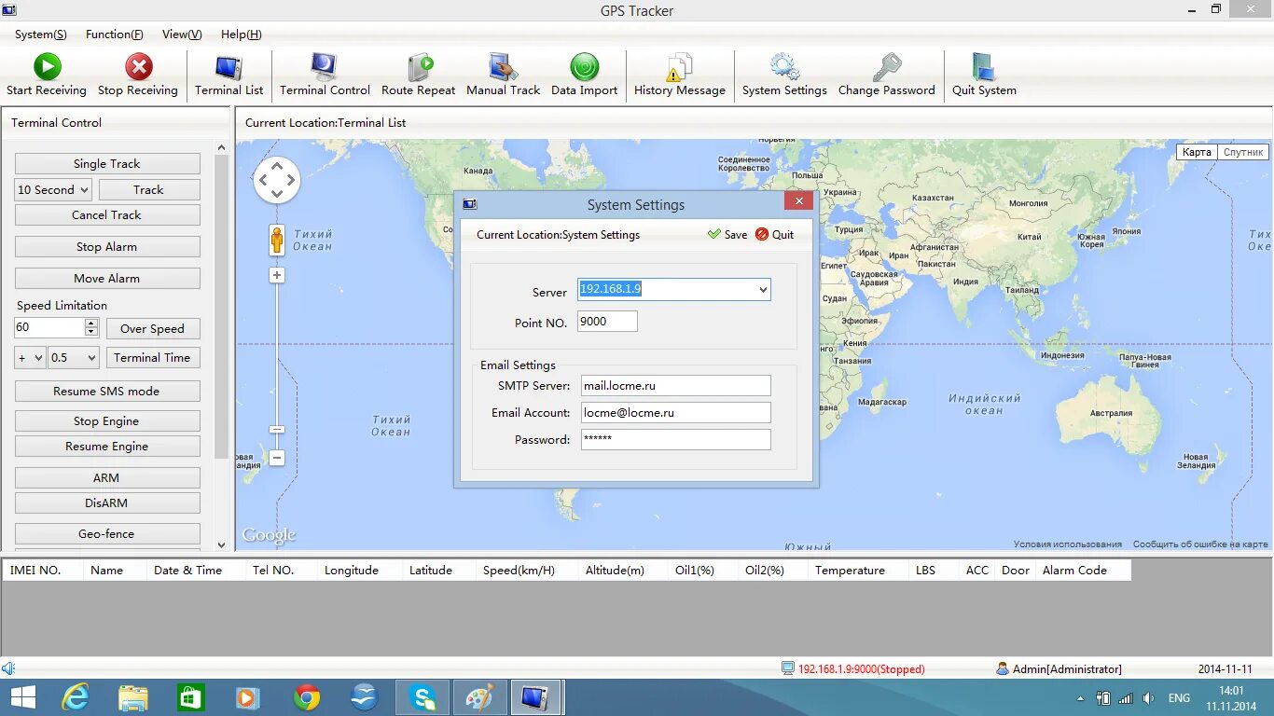
Task: Click the Terminal Control panel scrollbar
Action: point(221,308)
